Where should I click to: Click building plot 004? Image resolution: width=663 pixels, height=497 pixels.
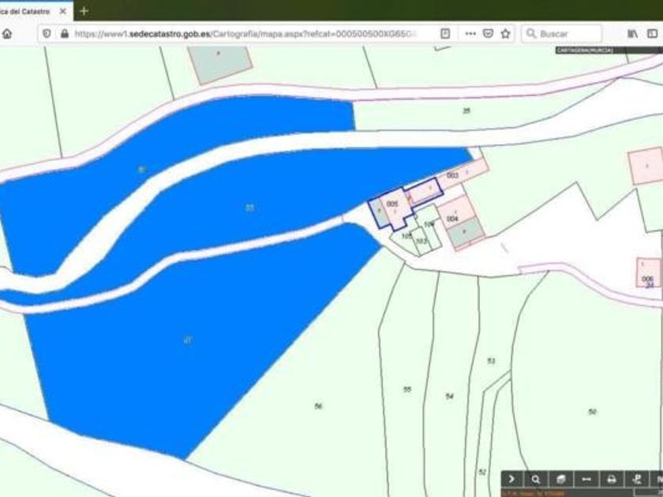tap(452, 219)
